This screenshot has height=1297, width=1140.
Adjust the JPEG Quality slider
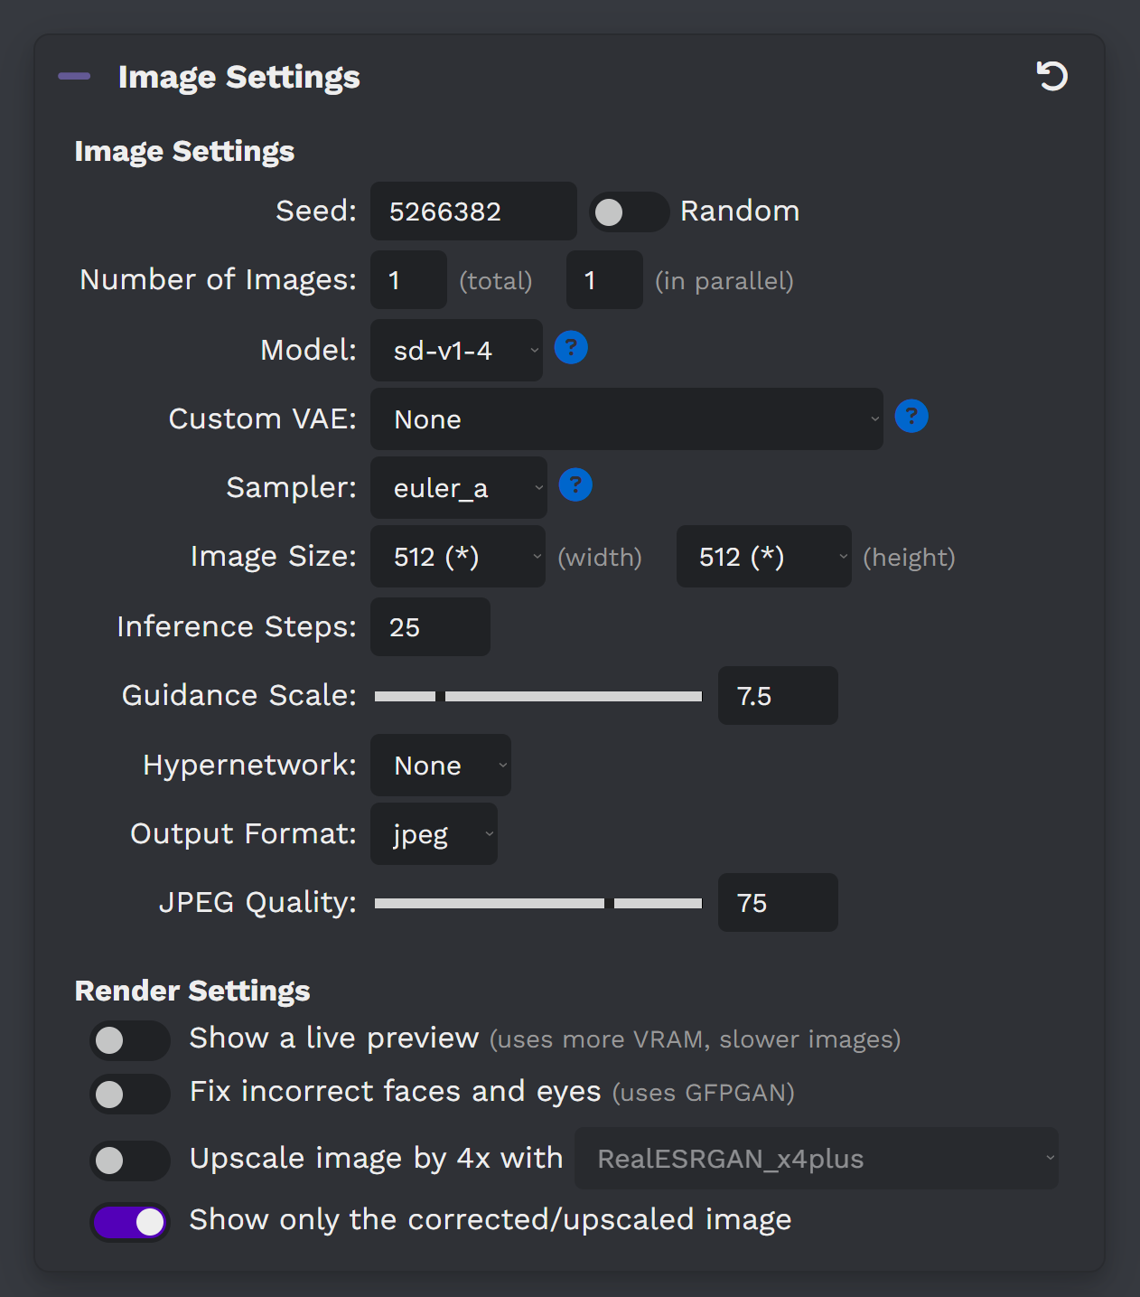pos(538,903)
